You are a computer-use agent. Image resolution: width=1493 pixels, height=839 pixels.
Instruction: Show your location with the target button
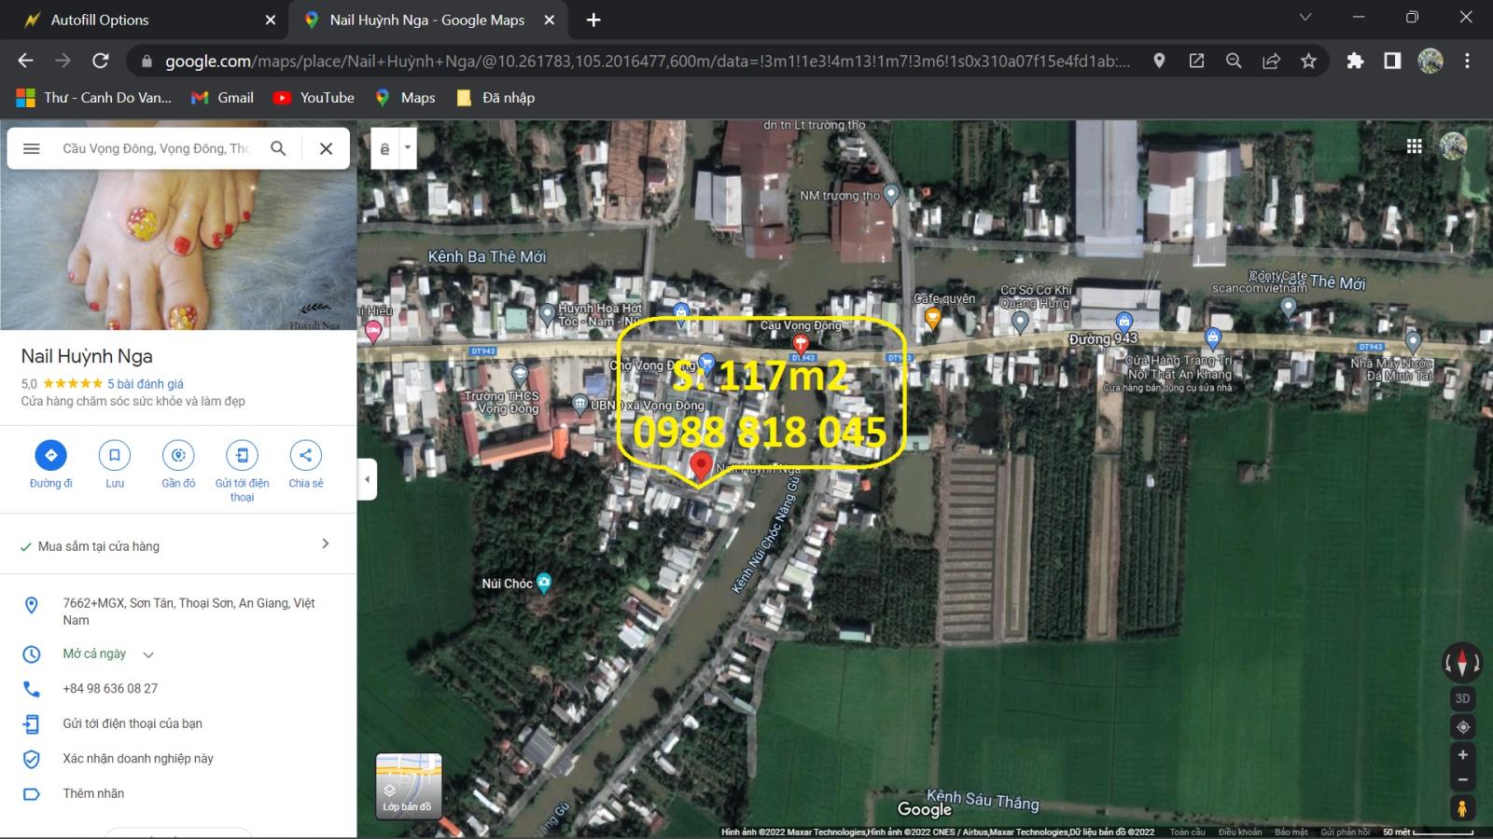[x=1462, y=727]
